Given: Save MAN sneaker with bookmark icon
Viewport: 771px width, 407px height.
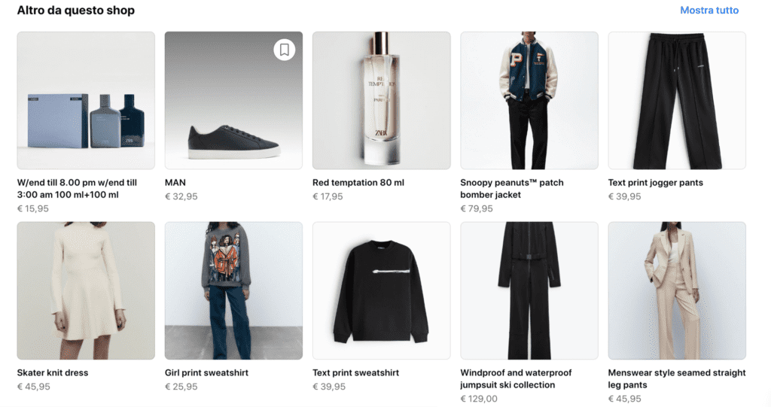Looking at the screenshot, I should (x=284, y=50).
